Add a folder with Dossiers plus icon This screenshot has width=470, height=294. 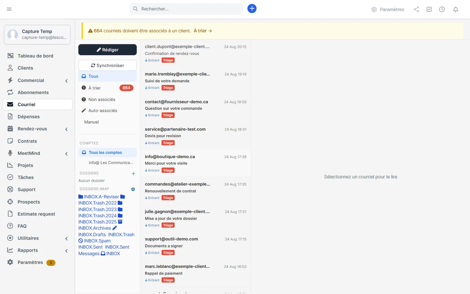[x=133, y=173]
